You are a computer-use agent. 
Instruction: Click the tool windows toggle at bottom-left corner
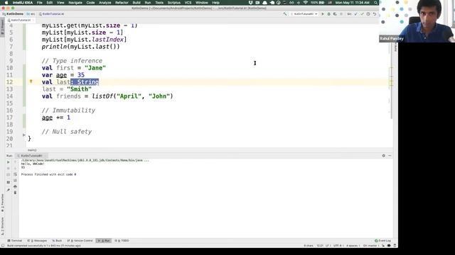[x=3, y=246]
